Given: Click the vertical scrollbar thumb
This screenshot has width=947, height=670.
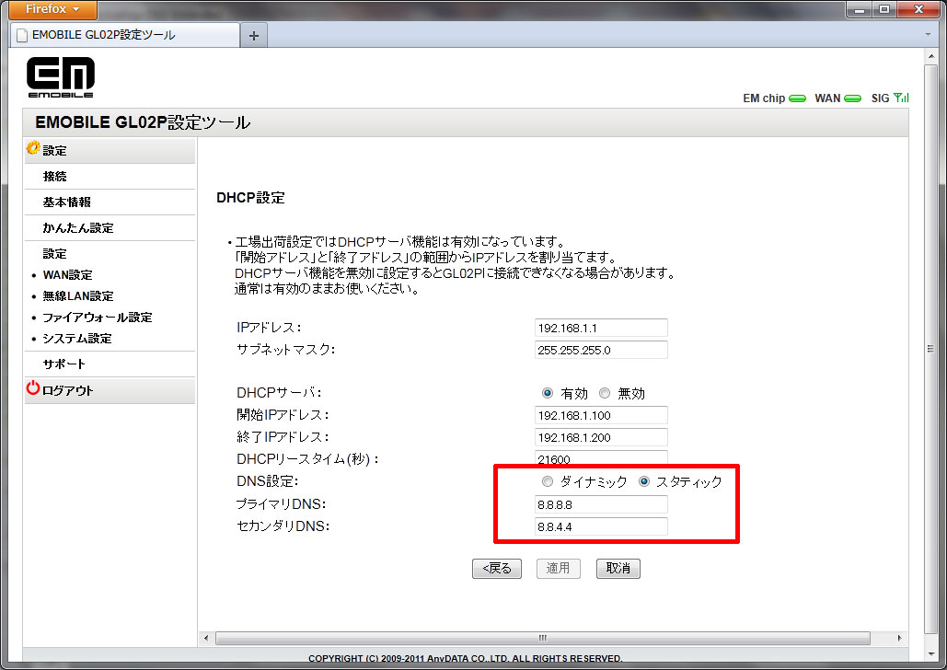Looking at the screenshot, I should tap(930, 349).
